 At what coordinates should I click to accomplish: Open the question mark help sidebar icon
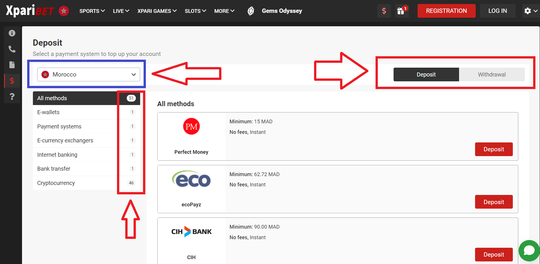[12, 96]
